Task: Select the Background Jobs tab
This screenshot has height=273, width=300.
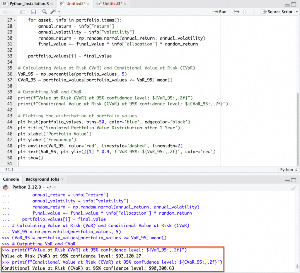Action: pyautogui.click(x=42, y=179)
